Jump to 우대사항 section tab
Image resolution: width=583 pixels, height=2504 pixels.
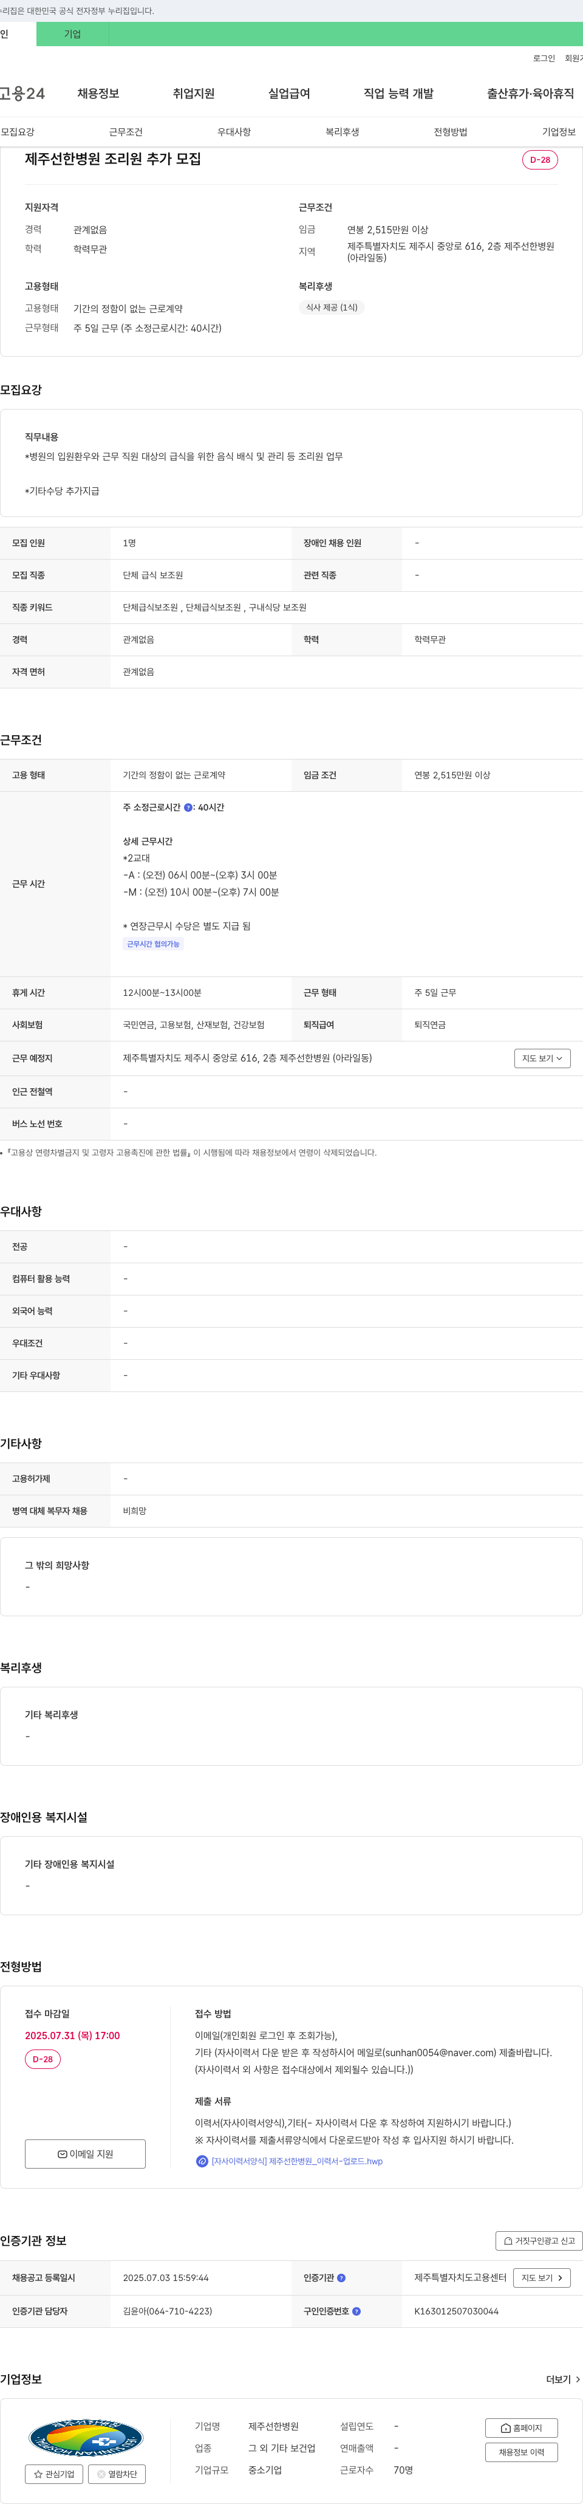pos(234,131)
